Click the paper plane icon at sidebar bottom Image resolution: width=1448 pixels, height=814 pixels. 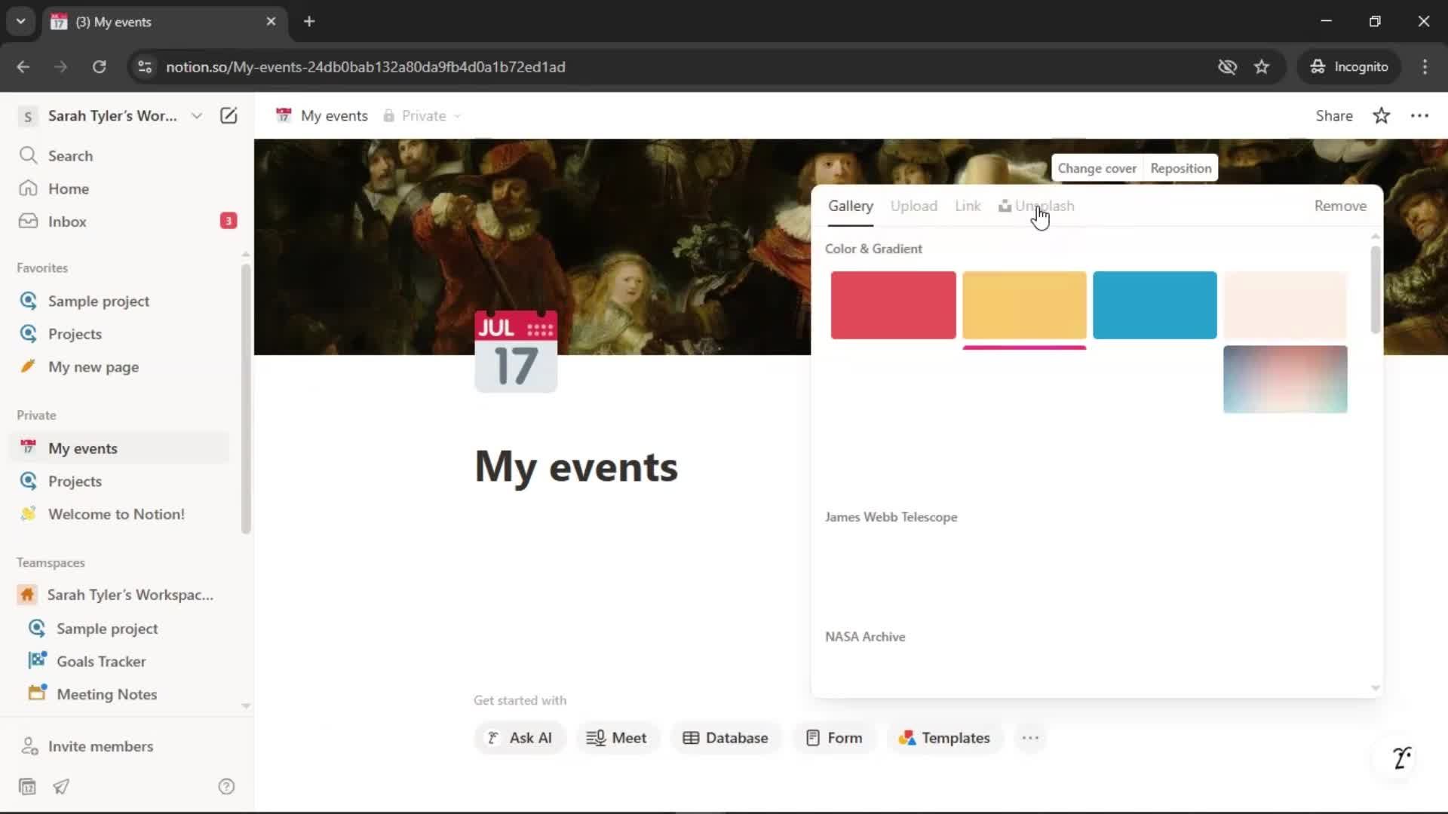[61, 786]
